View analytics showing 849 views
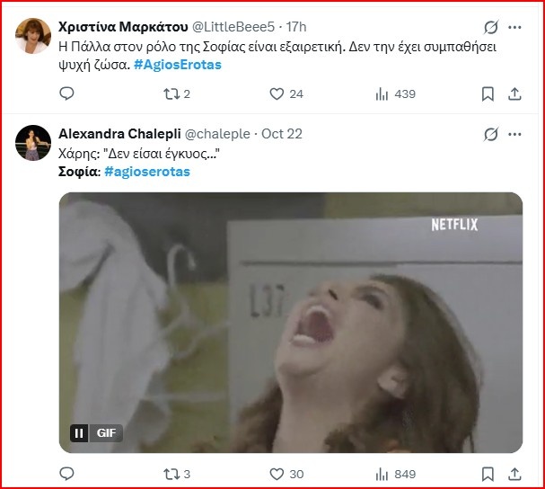The image size is (545, 489). coord(381,473)
